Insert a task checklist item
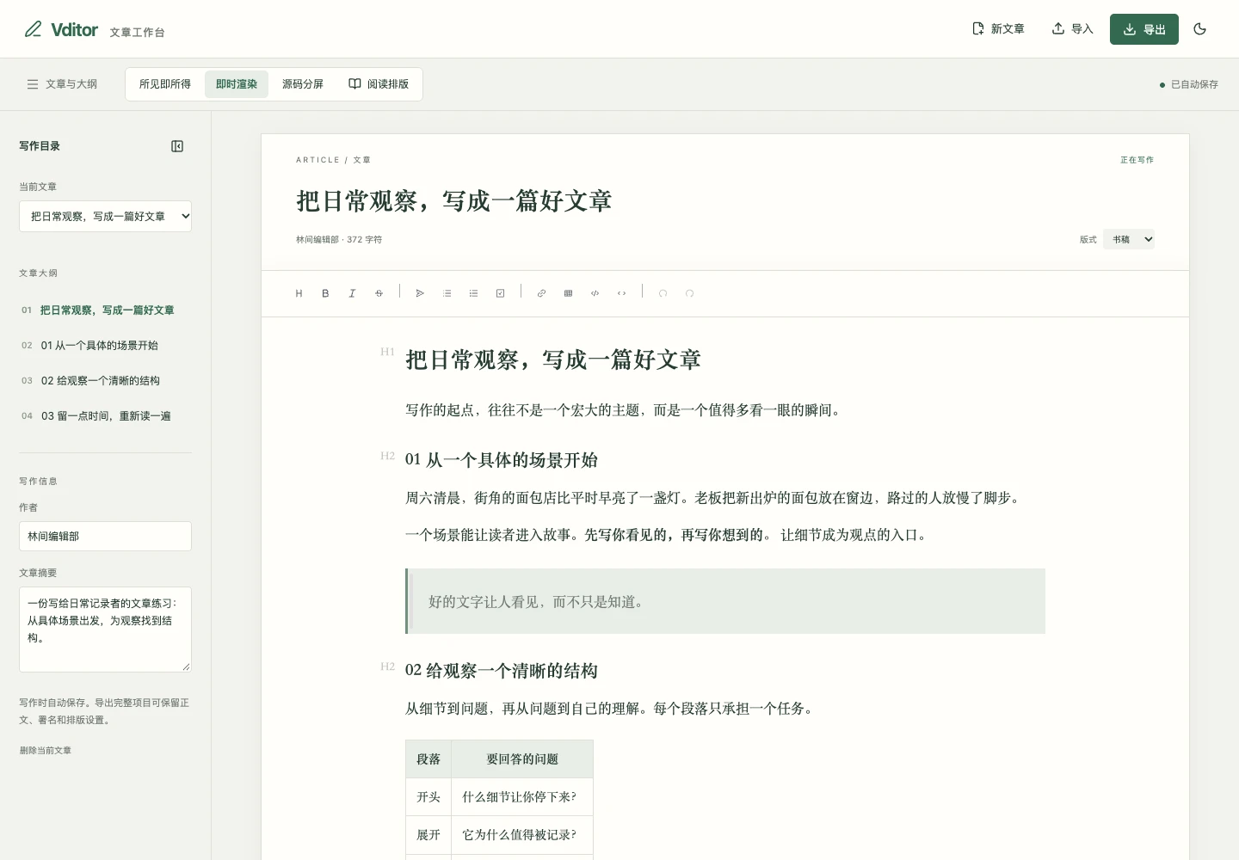The image size is (1239, 860). point(500,293)
